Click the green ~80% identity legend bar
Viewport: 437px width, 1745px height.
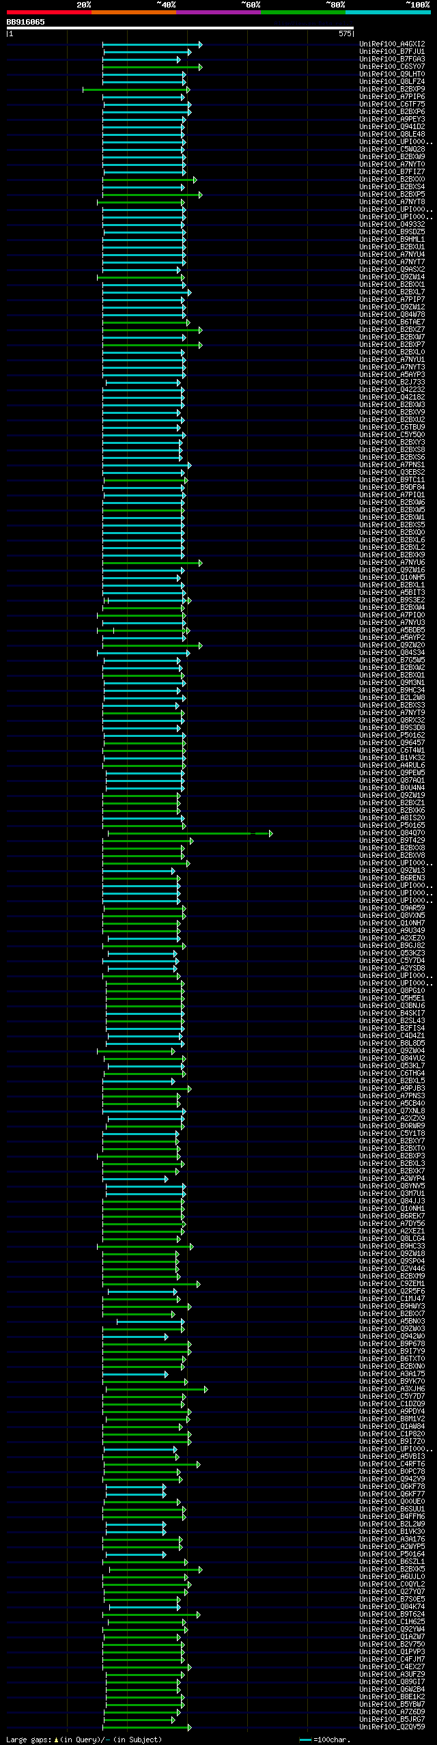(x=303, y=12)
